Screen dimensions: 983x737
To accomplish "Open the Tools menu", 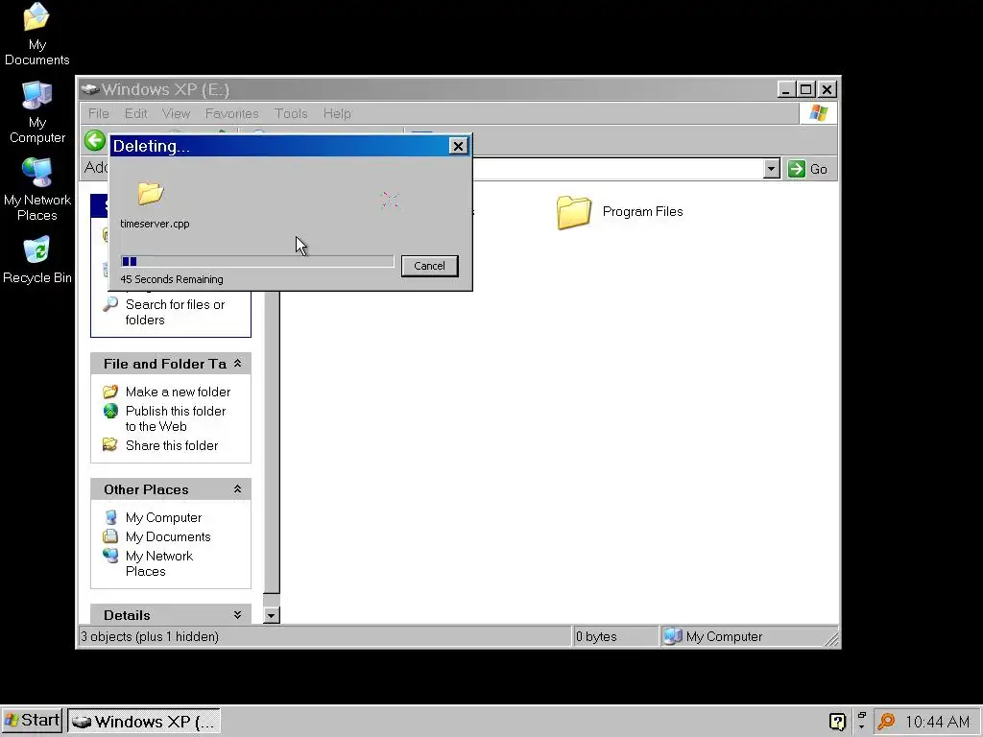I will coord(291,113).
